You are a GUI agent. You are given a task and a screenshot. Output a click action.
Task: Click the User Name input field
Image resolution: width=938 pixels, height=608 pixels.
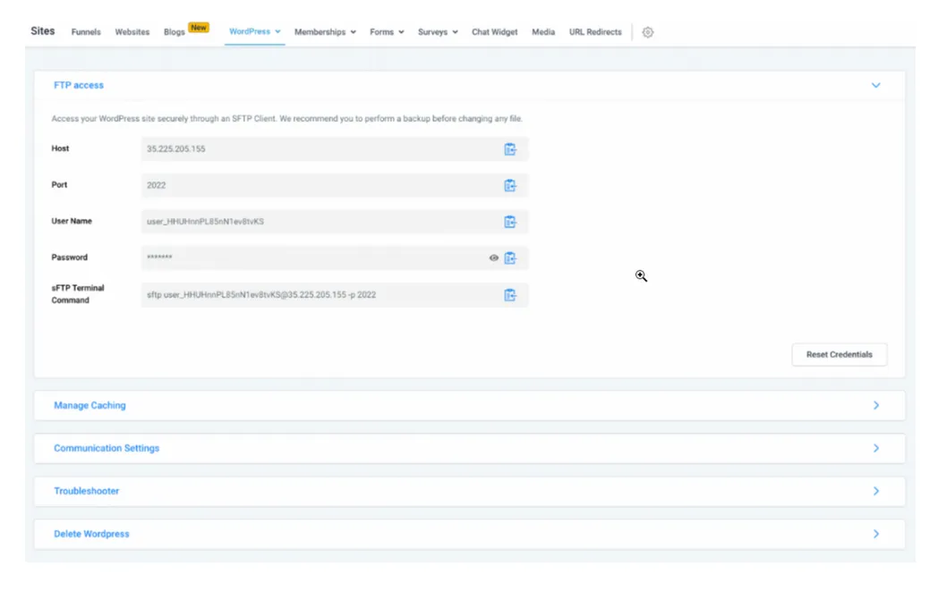point(335,222)
